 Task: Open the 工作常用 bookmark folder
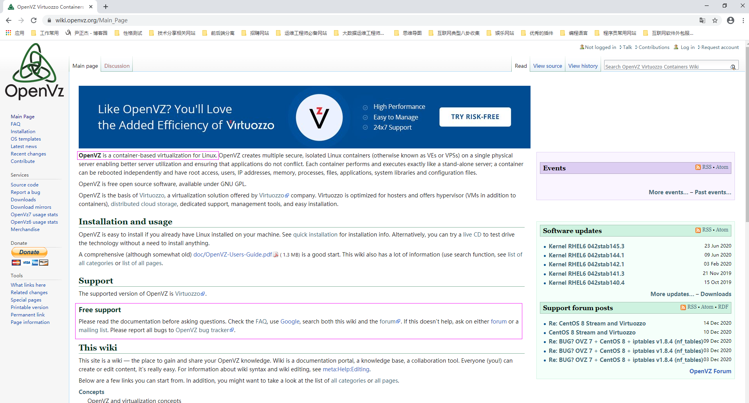(x=45, y=33)
